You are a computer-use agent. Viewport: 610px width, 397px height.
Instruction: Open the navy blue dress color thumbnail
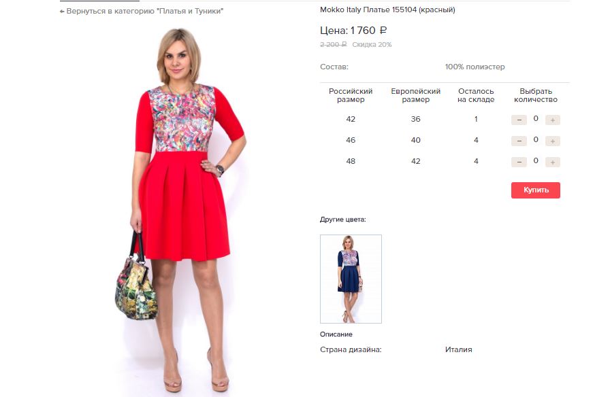coord(351,279)
